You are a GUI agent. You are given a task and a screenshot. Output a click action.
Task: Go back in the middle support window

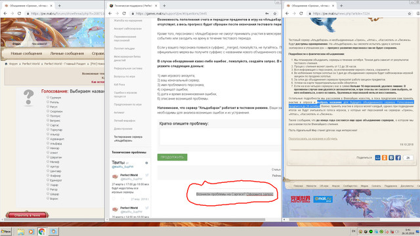(110, 13)
